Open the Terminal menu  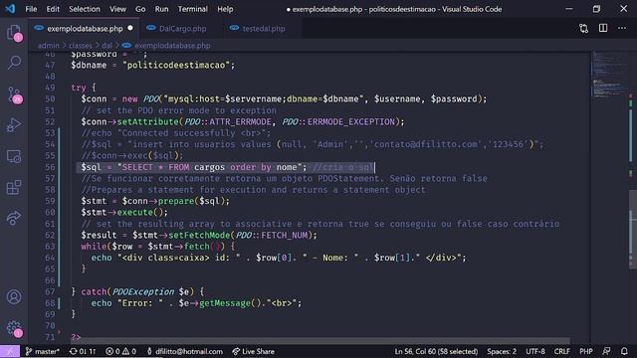(x=192, y=9)
